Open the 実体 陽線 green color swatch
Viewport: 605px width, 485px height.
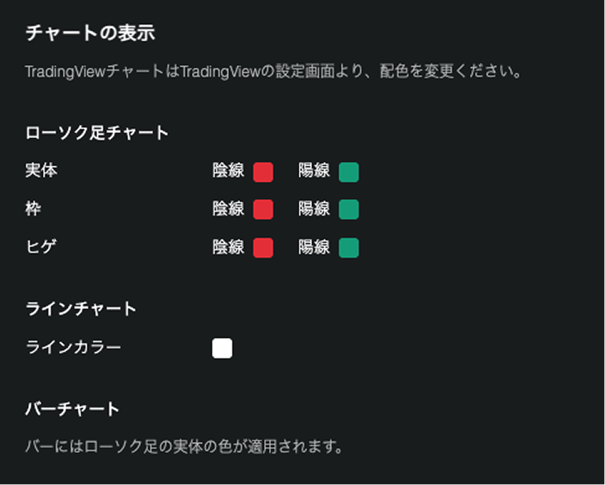(x=348, y=172)
